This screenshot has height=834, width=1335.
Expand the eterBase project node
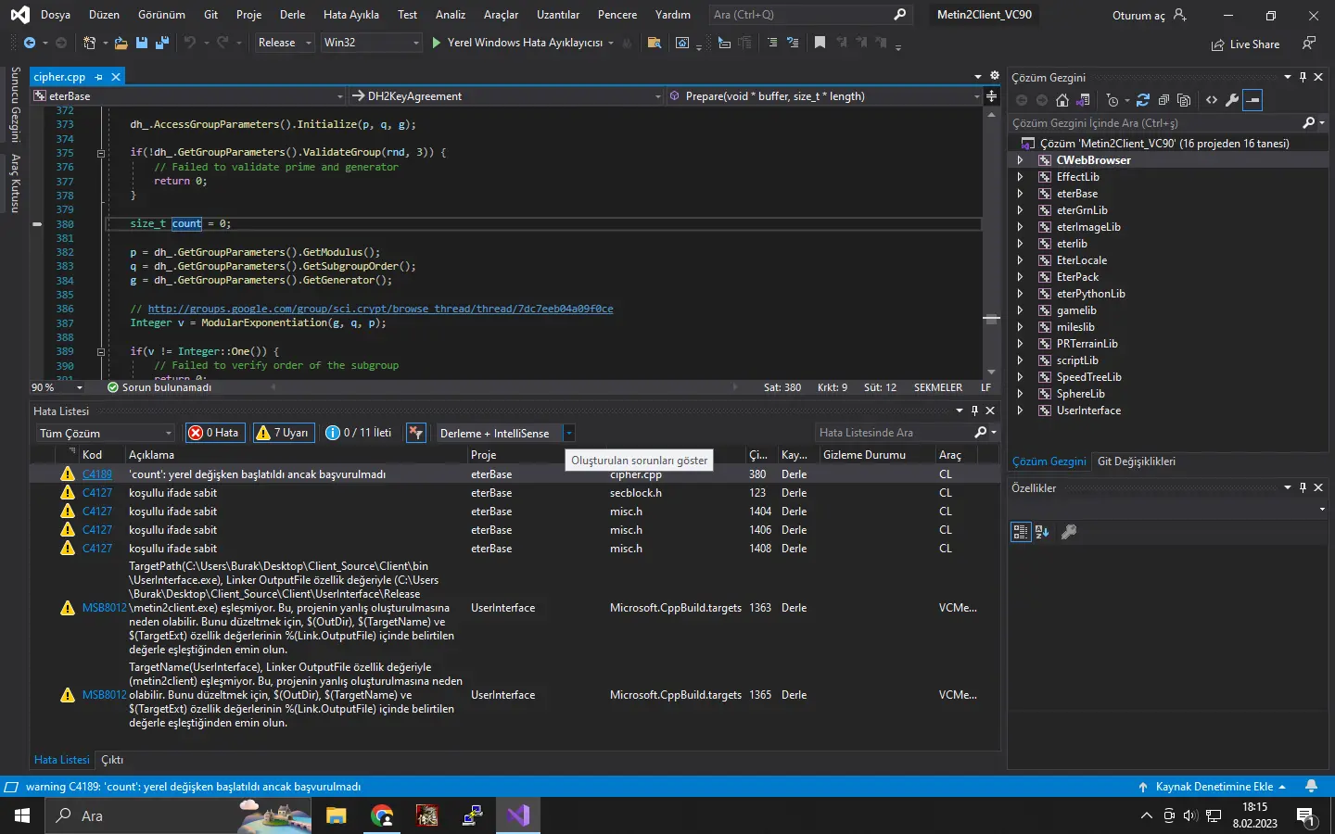tap(1020, 194)
